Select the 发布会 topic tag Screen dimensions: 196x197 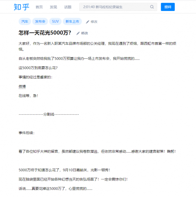click(40, 22)
